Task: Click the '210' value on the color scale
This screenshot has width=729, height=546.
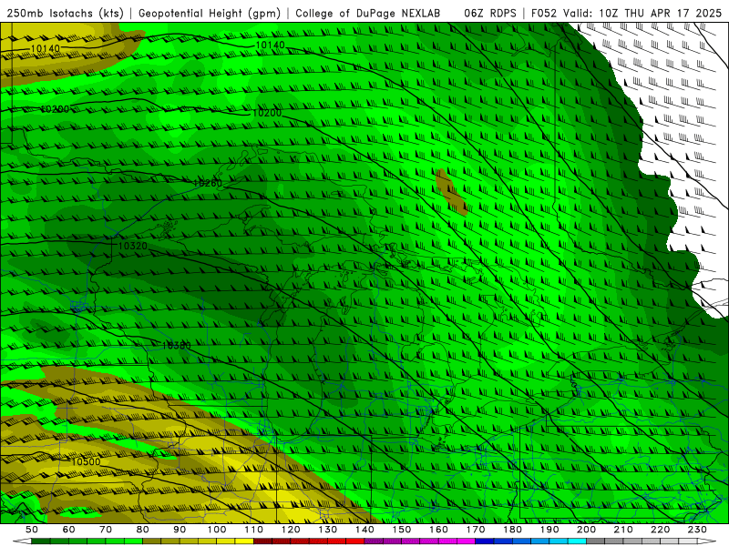Action: (623, 530)
